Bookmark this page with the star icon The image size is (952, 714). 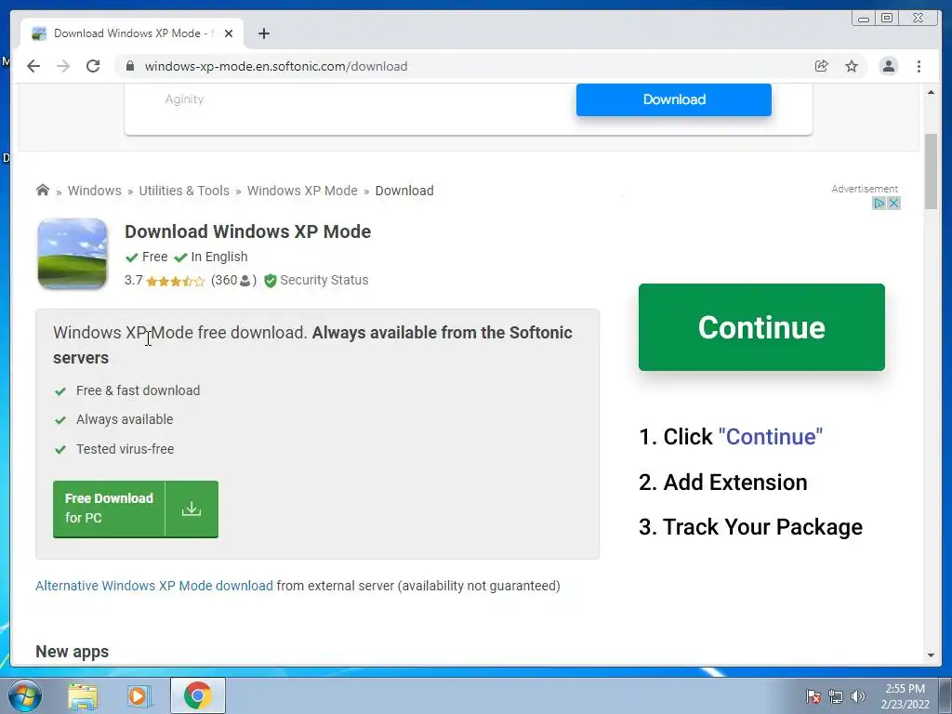click(852, 66)
